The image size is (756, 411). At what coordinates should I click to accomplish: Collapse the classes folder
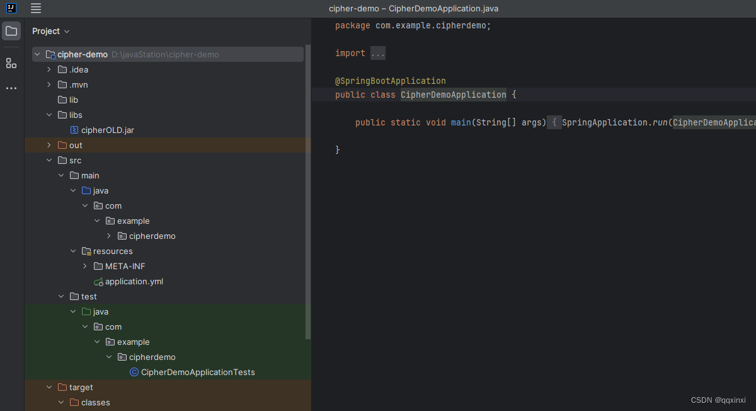click(x=61, y=402)
